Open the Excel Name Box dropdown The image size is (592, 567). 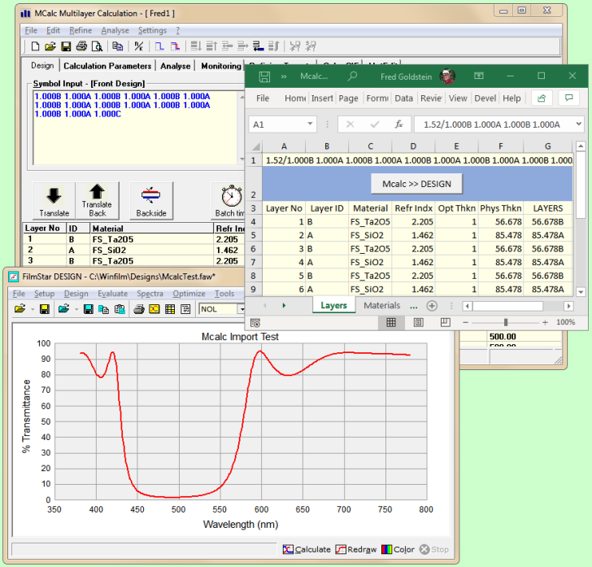pyautogui.click(x=310, y=124)
